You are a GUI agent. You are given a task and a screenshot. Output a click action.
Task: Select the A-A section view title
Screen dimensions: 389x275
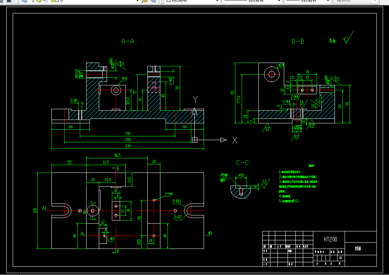128,41
